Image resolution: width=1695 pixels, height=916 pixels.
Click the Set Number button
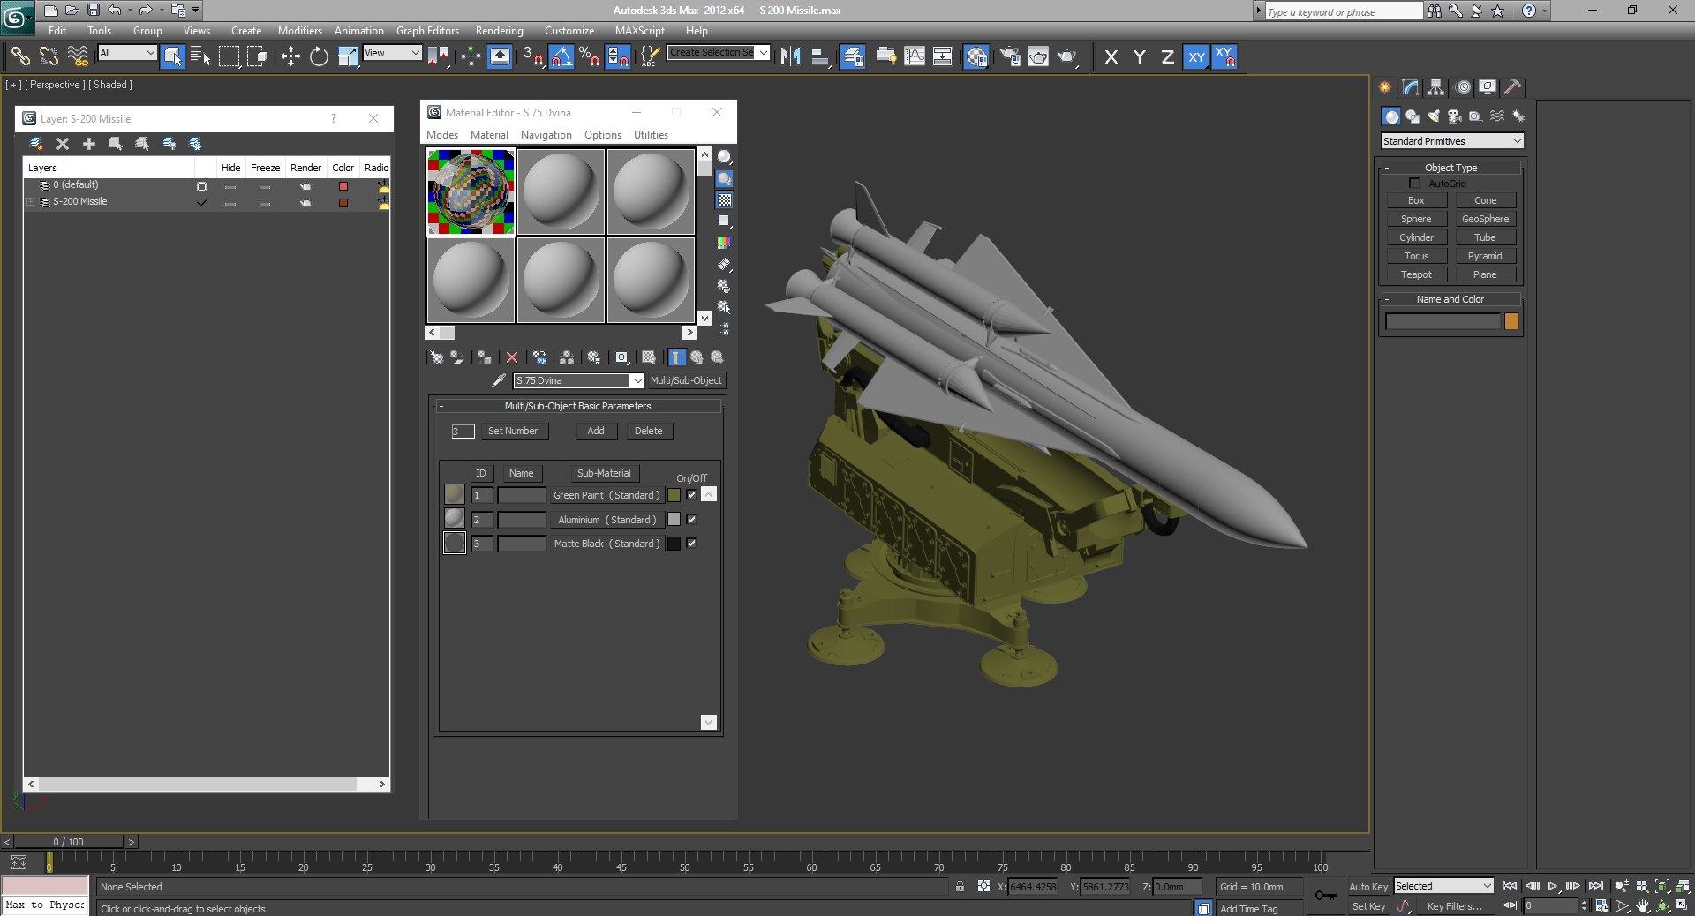[x=513, y=431]
